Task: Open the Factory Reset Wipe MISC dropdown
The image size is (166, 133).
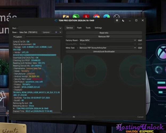Action: [108, 40]
